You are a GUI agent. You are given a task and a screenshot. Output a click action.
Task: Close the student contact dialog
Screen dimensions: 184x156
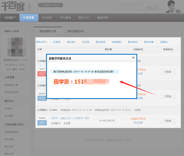[133, 58]
